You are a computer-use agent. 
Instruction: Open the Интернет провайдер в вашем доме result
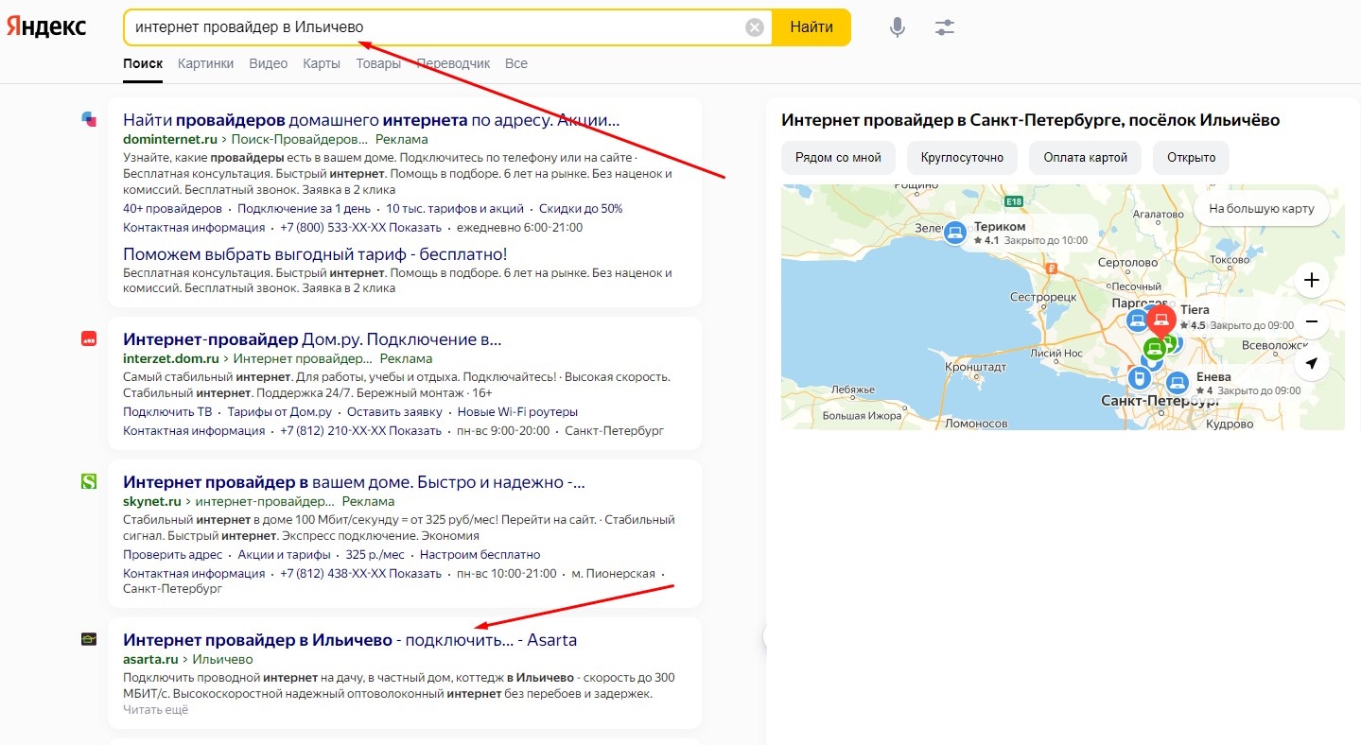(x=354, y=482)
